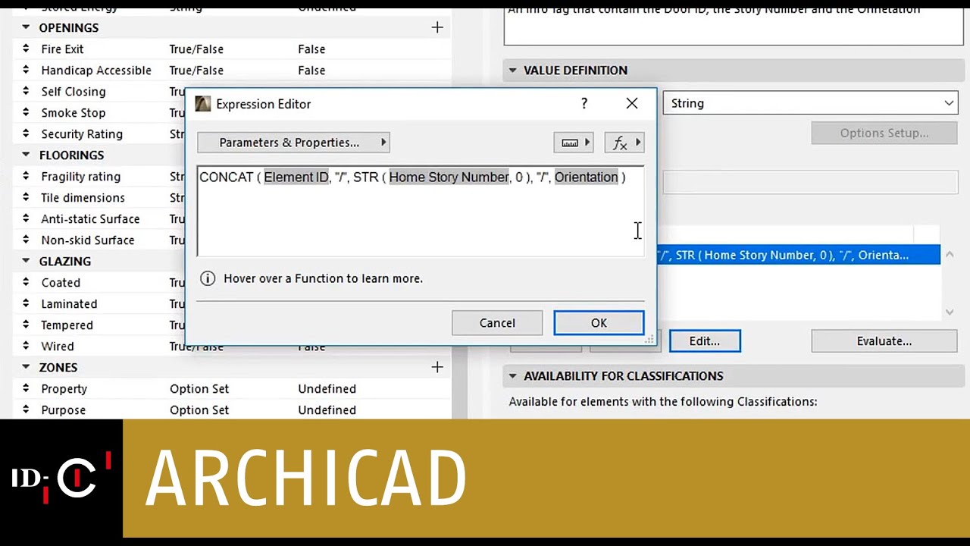Click the up-down arrows icon beside Purpose
Screen dimensions: 970x546
25,409
